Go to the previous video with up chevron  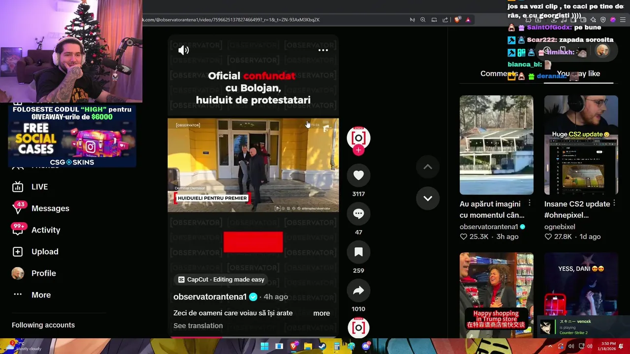[x=428, y=167]
